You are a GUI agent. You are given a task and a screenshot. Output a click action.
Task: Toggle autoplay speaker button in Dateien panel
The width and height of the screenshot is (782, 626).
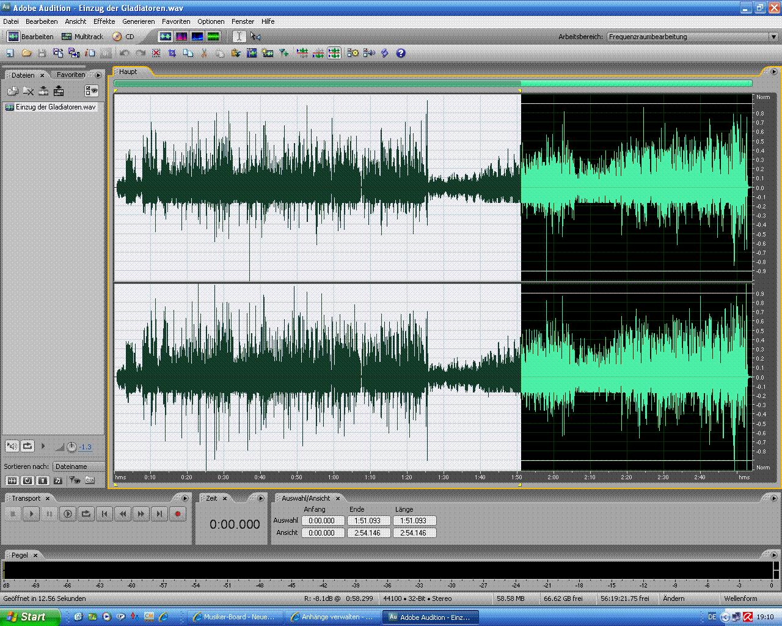click(12, 446)
